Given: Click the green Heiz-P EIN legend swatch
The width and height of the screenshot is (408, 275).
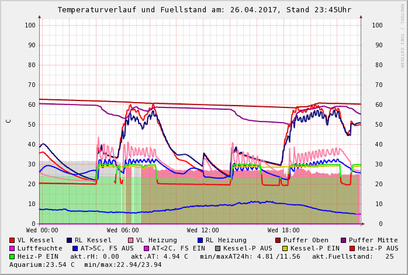Looking at the screenshot, I should coord(12,256).
